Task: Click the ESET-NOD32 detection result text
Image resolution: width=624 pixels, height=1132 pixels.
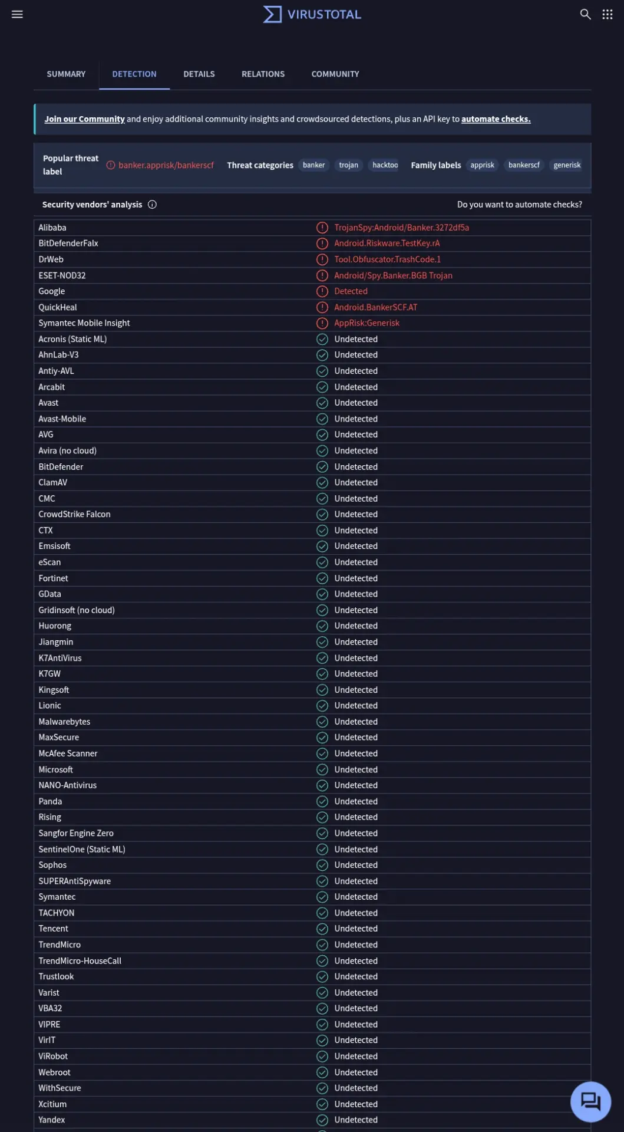Action: tap(393, 275)
